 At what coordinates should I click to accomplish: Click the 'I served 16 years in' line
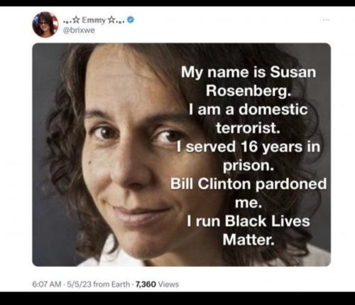(x=248, y=146)
